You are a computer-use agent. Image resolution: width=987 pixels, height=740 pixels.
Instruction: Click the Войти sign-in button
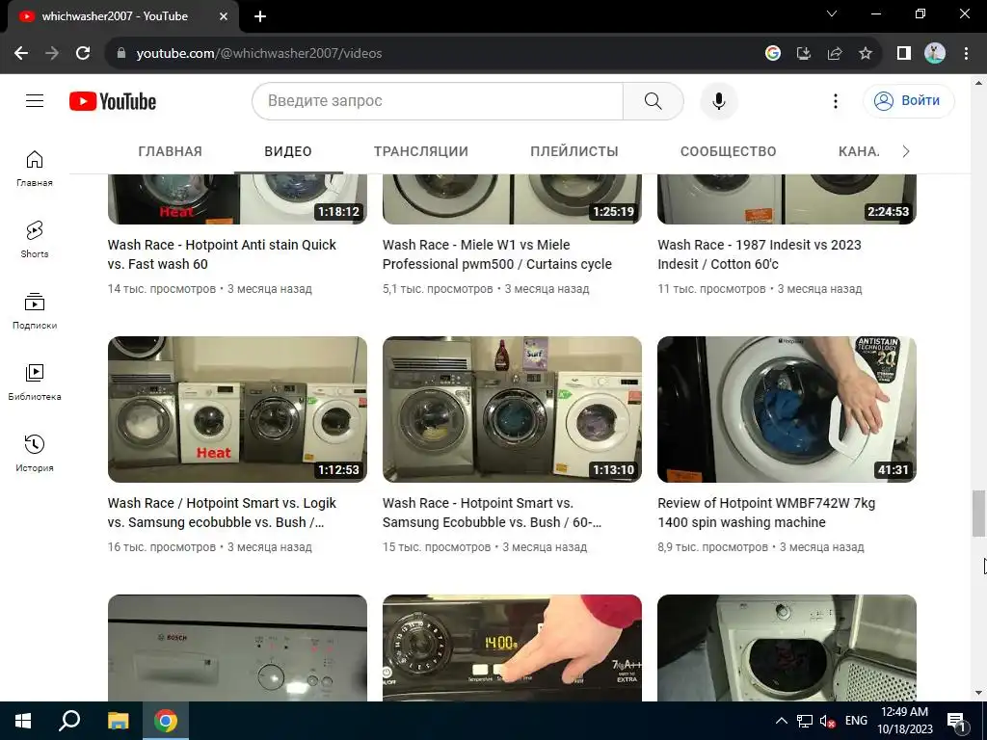point(908,100)
